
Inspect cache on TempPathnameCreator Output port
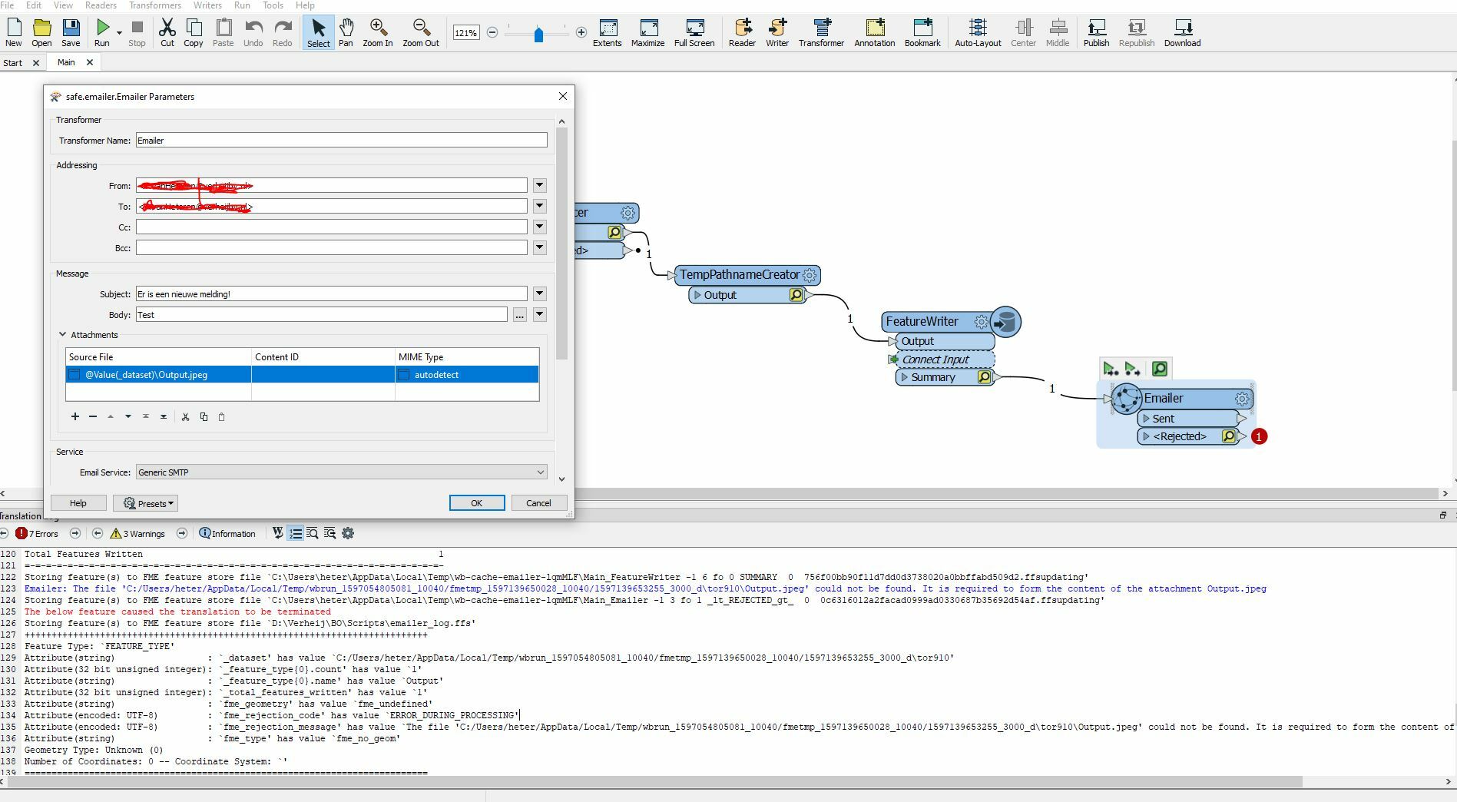796,295
